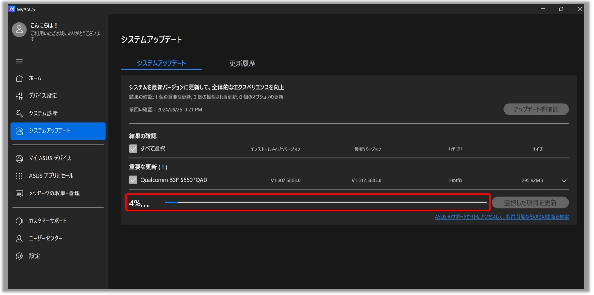Open マイ ASUS デバイス in the sidebar
Screen dimensions: 594x295
click(58, 159)
